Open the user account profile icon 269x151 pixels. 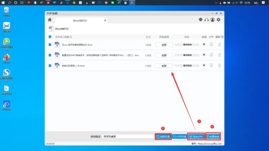(213, 20)
